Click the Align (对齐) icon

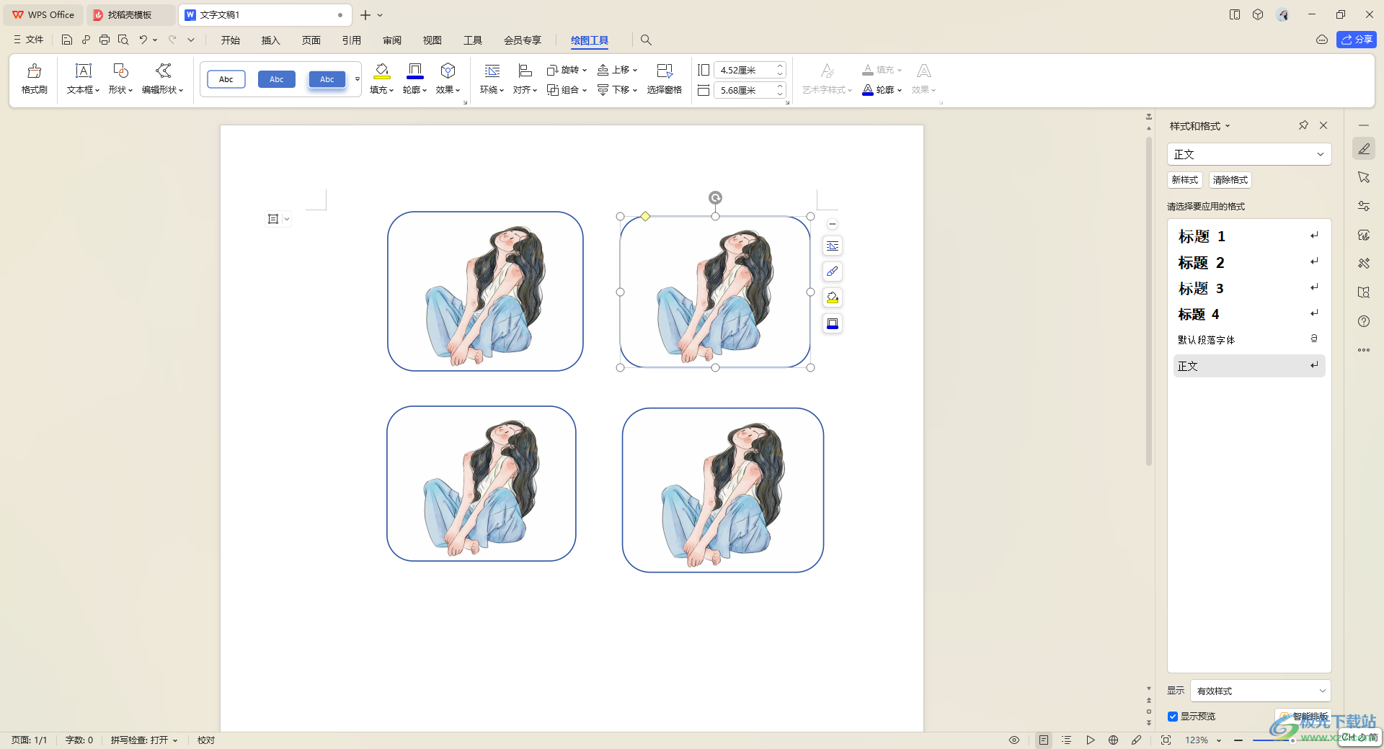(x=525, y=71)
